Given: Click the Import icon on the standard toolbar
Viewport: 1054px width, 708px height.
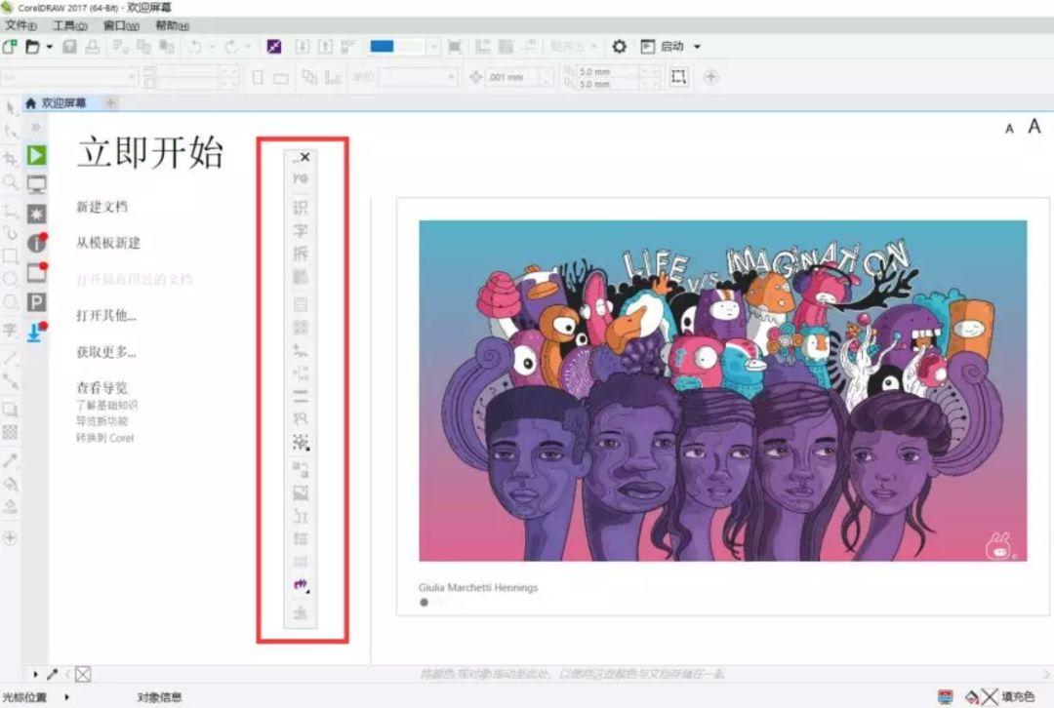Looking at the screenshot, I should coord(121,46).
